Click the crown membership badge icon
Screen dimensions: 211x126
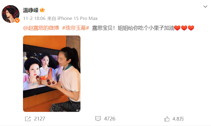42,10
